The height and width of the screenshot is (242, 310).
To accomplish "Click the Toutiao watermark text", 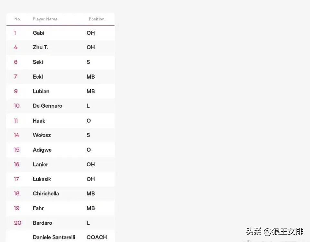I will (274, 232).
